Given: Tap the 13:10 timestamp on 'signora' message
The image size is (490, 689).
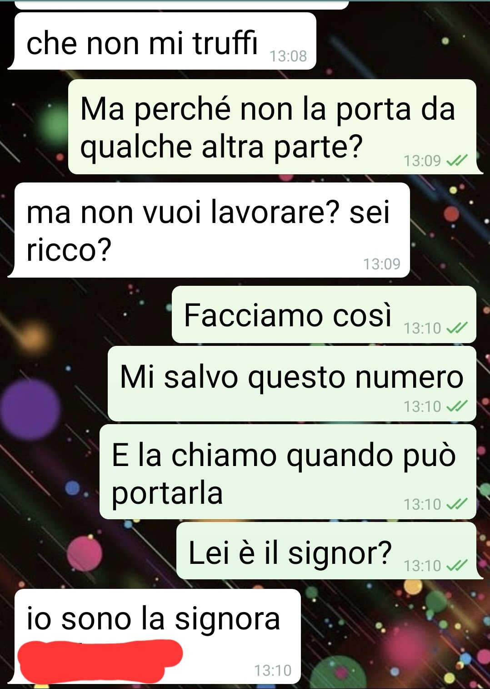Looking at the screenshot, I should pos(273,670).
